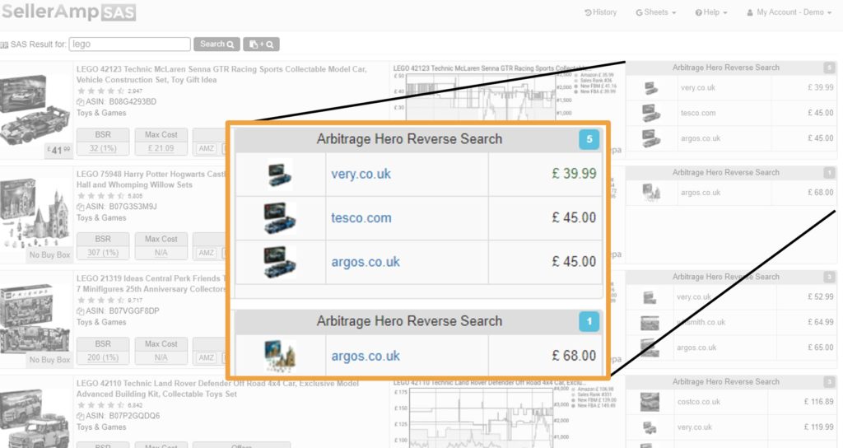Click the icon left of 'SAS Result for'
Image resolution: width=843 pixels, height=448 pixels.
[x=4, y=44]
